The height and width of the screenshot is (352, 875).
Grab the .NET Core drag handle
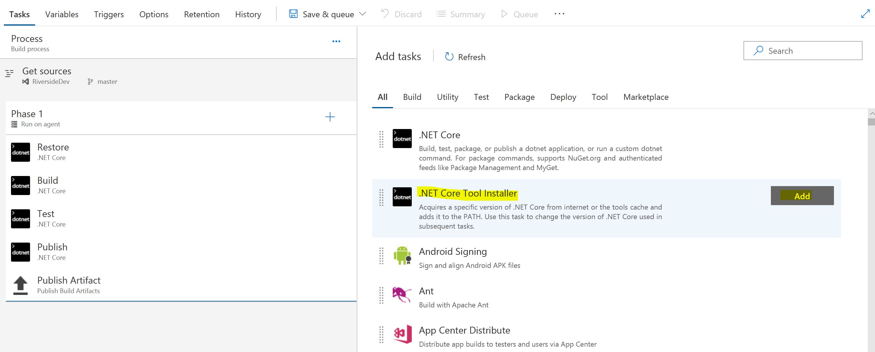(381, 139)
